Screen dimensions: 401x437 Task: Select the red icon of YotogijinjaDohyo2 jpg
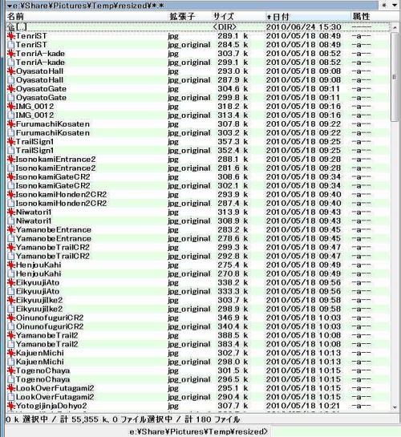11,406
